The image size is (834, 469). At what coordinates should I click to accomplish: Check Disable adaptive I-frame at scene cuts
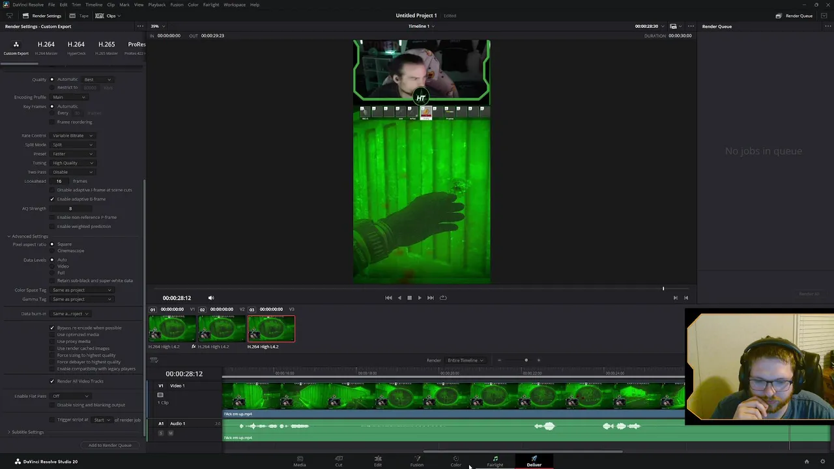(52, 190)
